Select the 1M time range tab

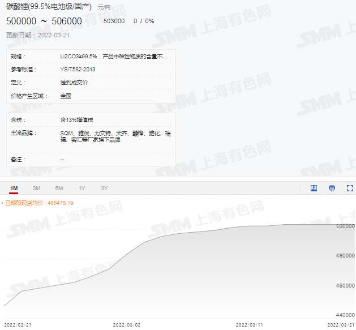coord(14,188)
